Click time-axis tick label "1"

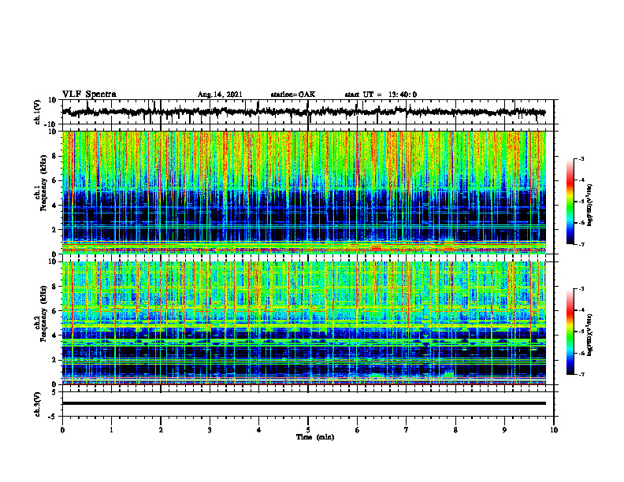[111, 430]
